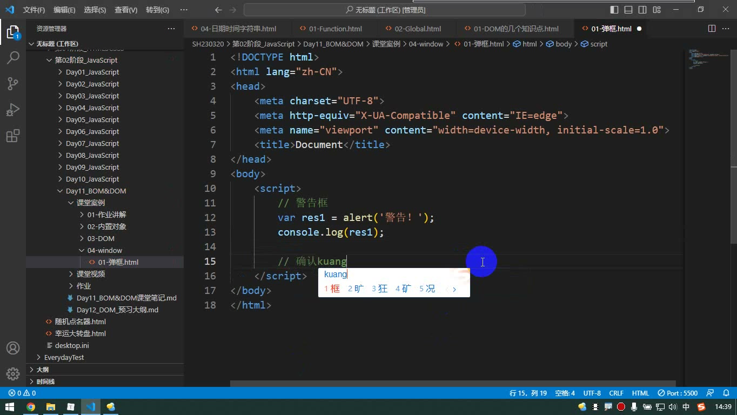Select IME candidate 1 框

[x=332, y=289]
